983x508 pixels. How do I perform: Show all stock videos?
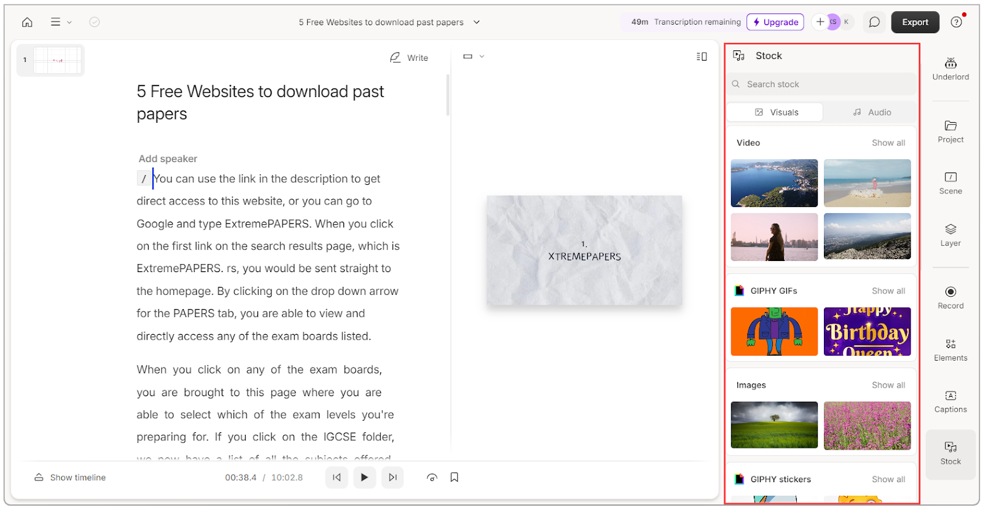888,143
